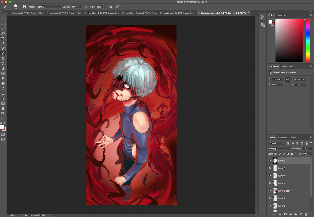314x217 pixels.
Task: Toggle link between width and height
Action: pyautogui.click(x=288, y=79)
